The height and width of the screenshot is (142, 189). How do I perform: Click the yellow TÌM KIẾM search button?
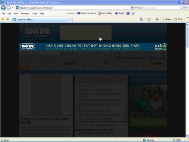(158, 63)
